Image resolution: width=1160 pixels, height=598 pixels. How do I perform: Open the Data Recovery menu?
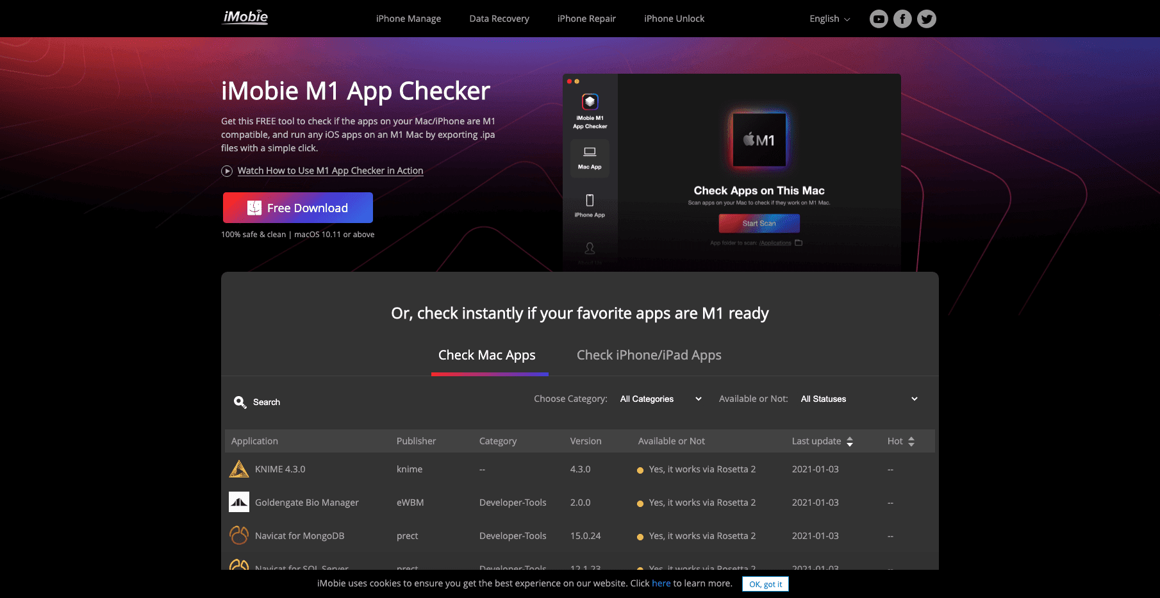(499, 19)
